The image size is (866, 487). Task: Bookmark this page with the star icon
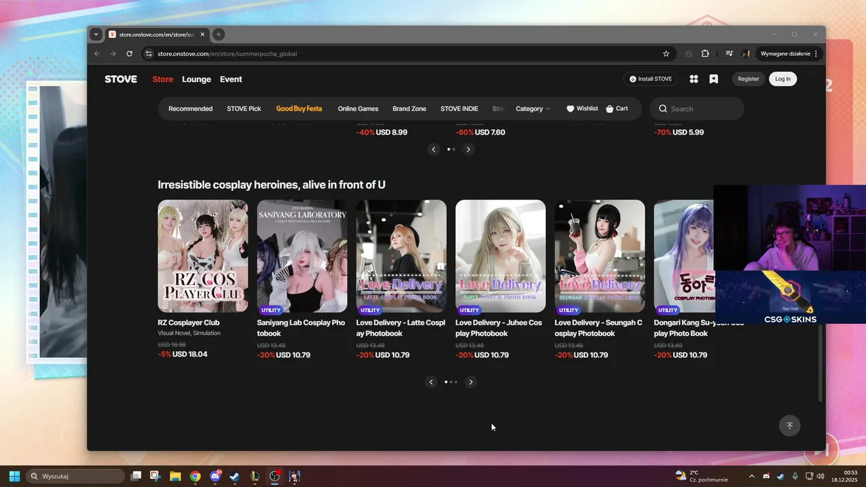(x=666, y=53)
